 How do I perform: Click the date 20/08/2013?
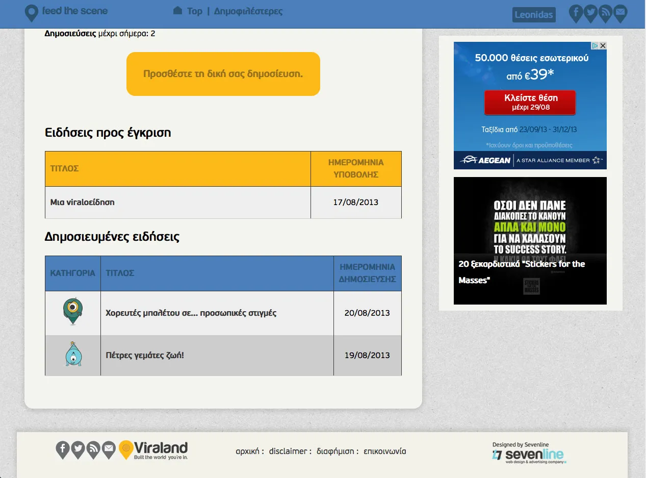tap(367, 313)
